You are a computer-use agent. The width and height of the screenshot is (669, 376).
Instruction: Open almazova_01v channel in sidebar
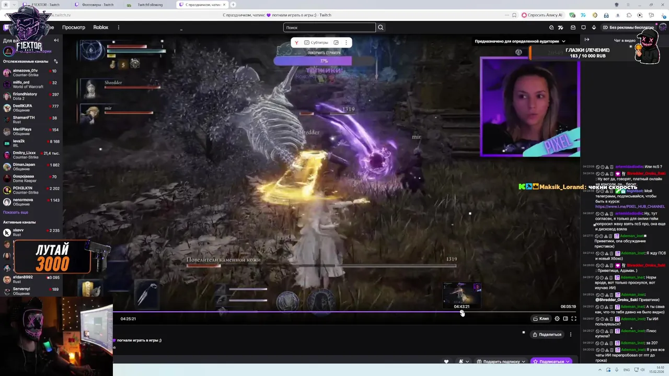31,73
